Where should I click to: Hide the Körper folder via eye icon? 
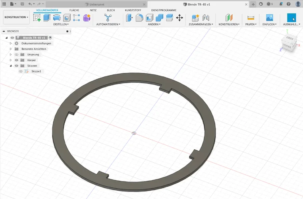coord(17,60)
